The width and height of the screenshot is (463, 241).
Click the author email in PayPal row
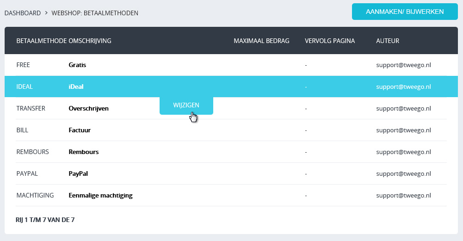[403, 174]
